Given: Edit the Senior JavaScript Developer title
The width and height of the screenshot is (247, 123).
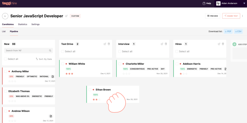Looking at the screenshot, I should coord(66,16).
